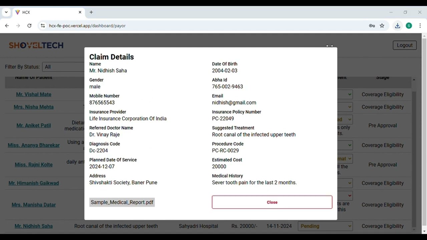
Task: Open the Filter By Status dropdown
Action: pyautogui.click(x=63, y=67)
